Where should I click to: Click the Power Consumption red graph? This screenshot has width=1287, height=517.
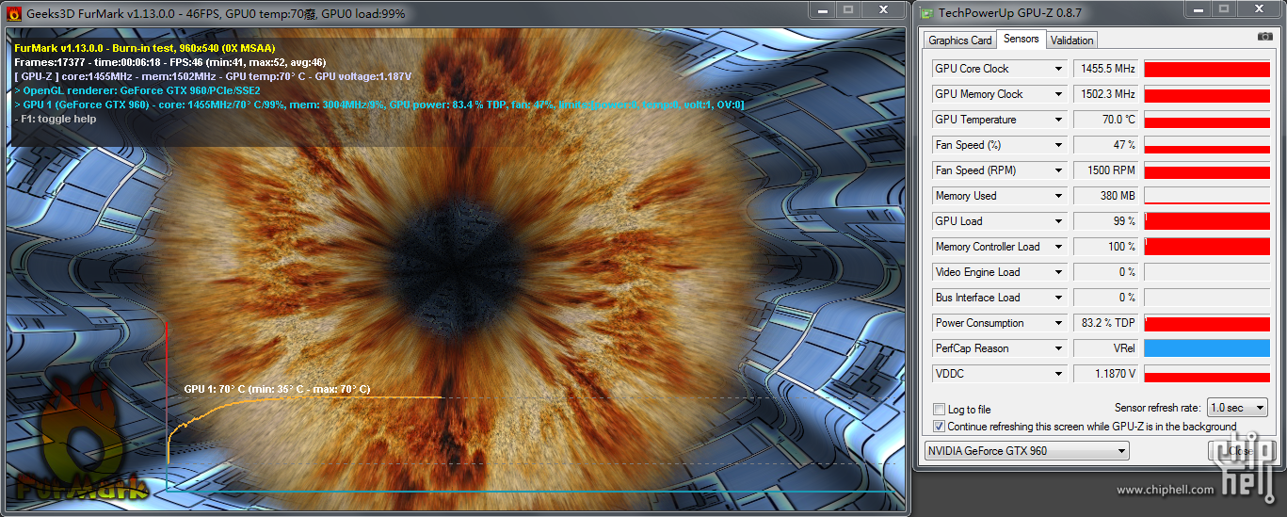click(x=1207, y=323)
